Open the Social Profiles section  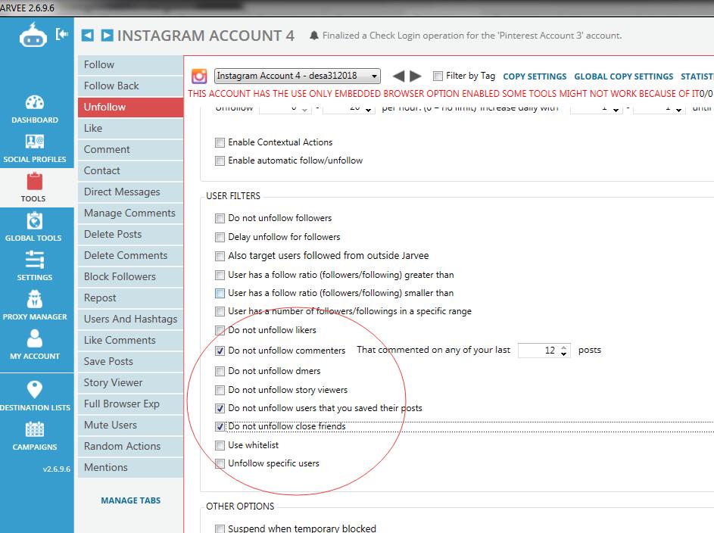pos(35,148)
